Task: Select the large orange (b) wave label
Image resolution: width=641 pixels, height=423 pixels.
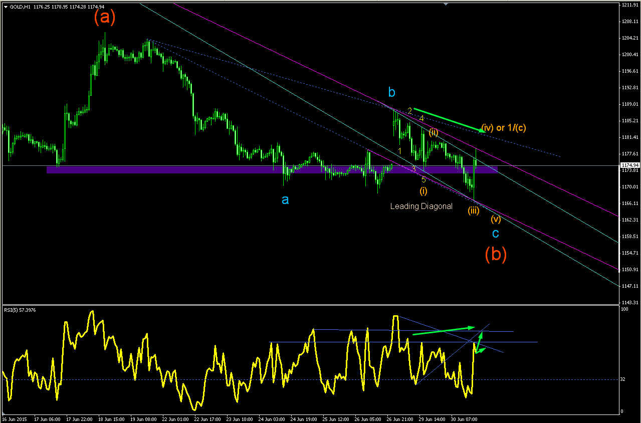Action: click(496, 255)
